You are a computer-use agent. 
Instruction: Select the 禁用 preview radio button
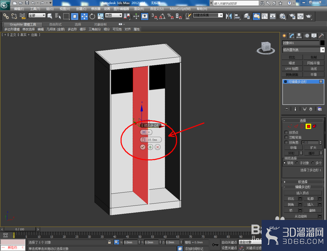284,163
